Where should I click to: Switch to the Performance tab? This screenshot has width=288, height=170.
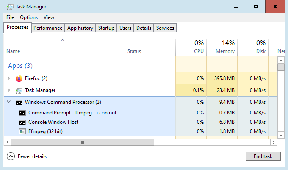click(48, 28)
